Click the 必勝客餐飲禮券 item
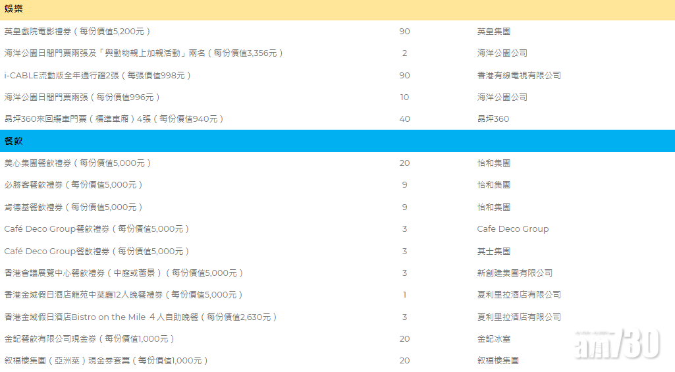Image resolution: width=675 pixels, height=372 pixels. [x=73, y=185]
